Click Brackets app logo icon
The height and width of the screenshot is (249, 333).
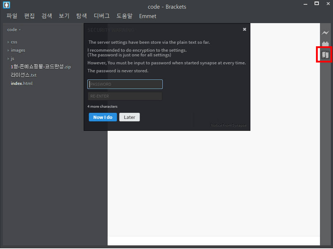coord(7,5)
